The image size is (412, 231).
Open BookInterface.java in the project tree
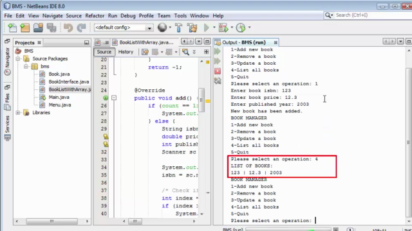(x=69, y=81)
